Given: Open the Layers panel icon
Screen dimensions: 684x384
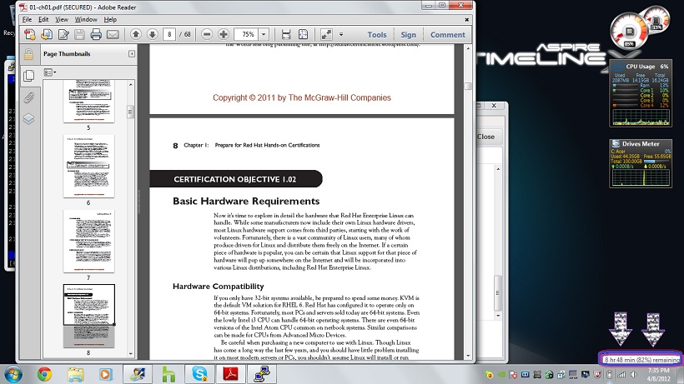Looking at the screenshot, I should click(x=28, y=118).
